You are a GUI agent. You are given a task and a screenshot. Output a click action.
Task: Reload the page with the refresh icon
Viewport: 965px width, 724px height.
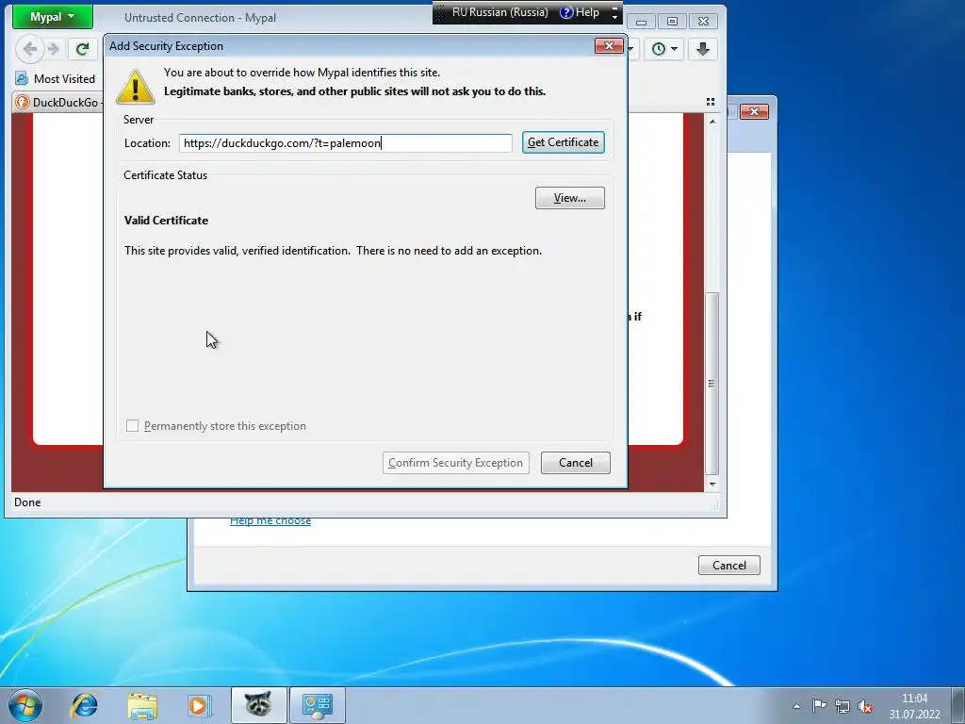82,49
